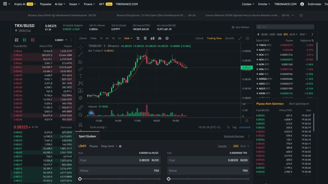
Task: Open the Emirler dropdown menu
Action: pos(264,4)
